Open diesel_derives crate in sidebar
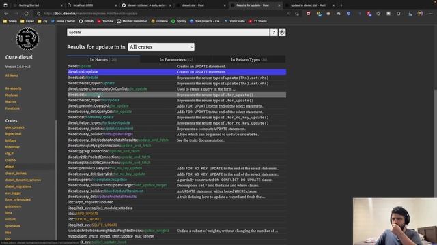437x245 pixels. click(x=16, y=174)
